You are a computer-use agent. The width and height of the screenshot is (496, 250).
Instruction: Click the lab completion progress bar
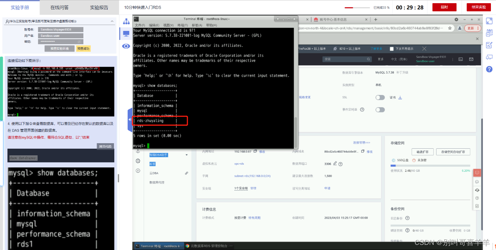point(358,7)
